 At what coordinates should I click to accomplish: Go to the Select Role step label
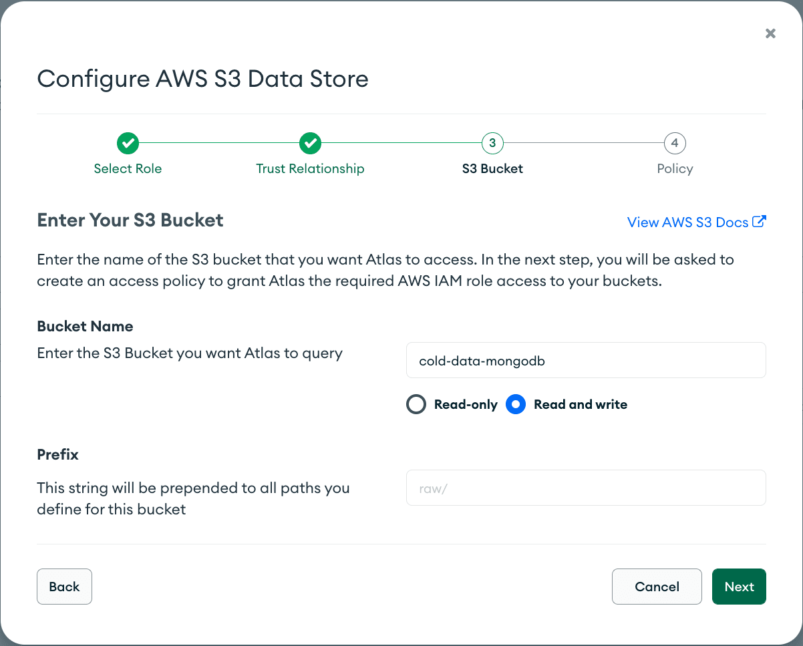click(128, 169)
